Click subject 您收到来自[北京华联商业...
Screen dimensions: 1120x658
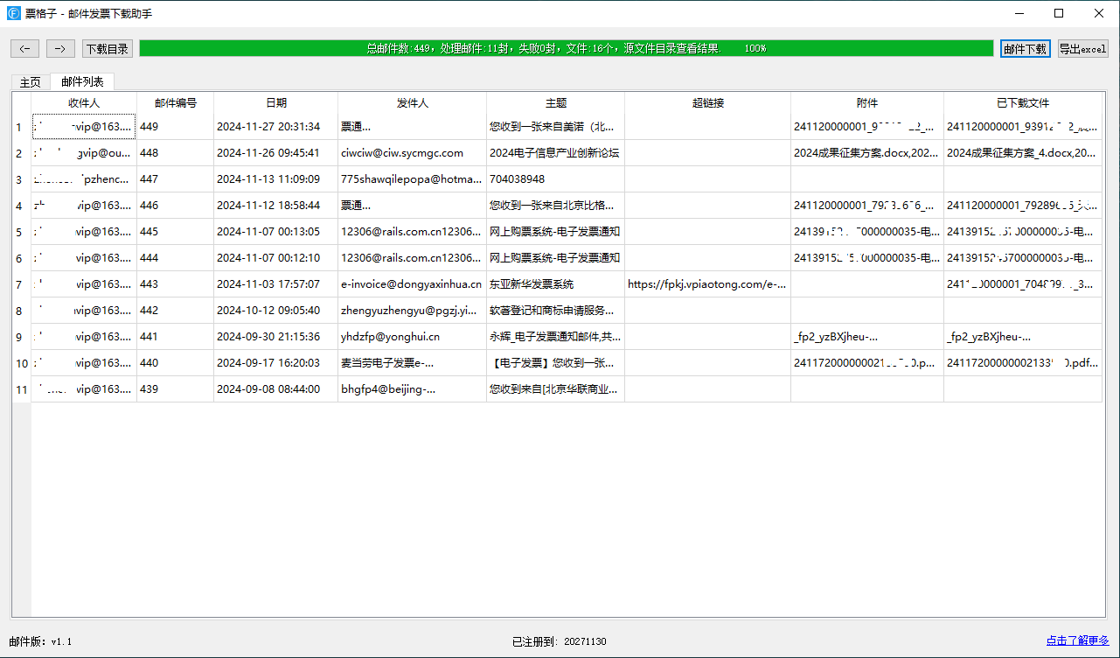tap(555, 389)
